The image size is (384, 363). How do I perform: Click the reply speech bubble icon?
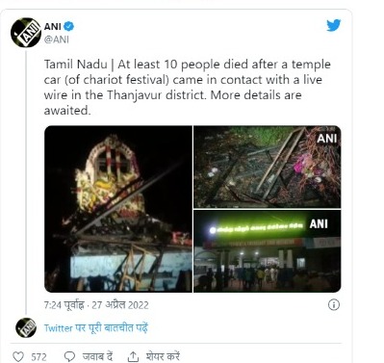click(x=69, y=356)
